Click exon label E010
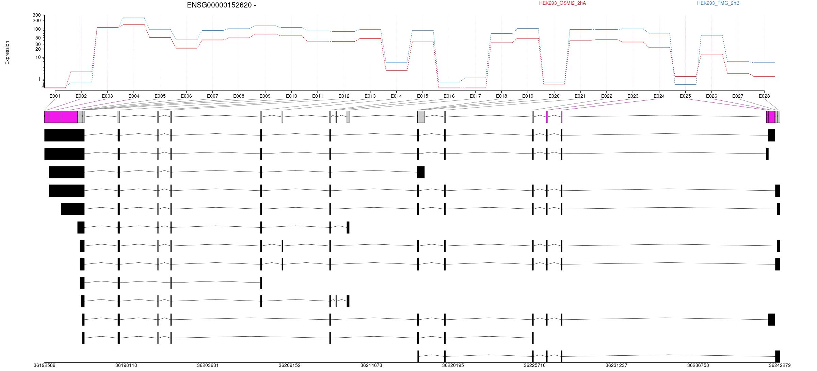 291,96
